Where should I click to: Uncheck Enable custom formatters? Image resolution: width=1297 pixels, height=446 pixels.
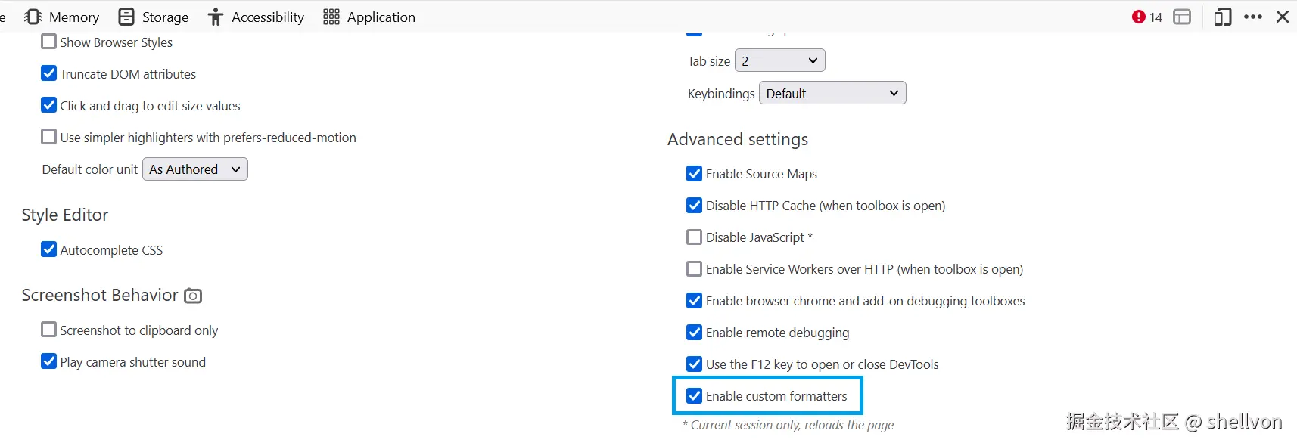[x=694, y=395]
